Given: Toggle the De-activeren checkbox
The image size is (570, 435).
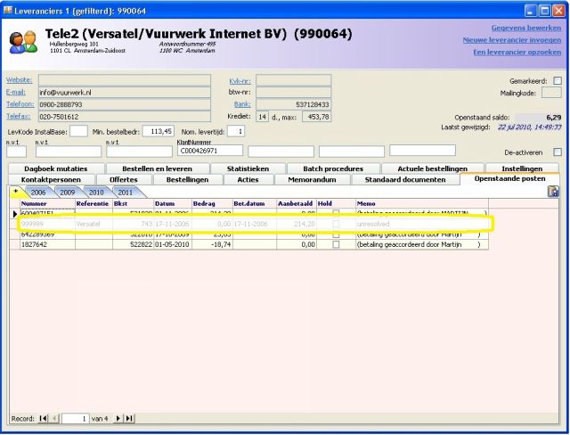Looking at the screenshot, I should pos(558,152).
